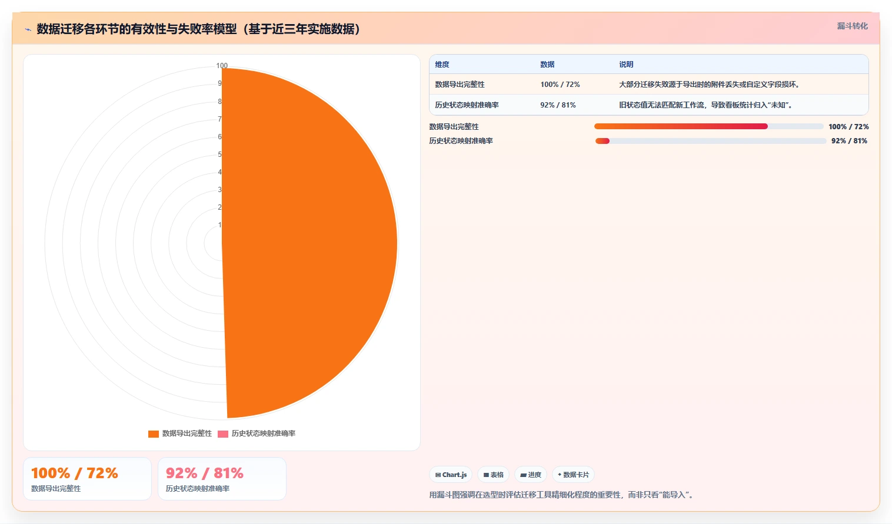
Task: Click the 92% / 81% progress value label
Action: (849, 141)
